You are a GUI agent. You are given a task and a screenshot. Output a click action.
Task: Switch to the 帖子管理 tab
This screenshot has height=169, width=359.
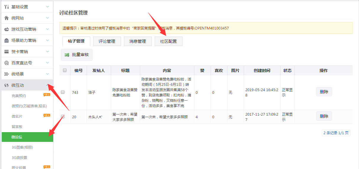[76, 41]
